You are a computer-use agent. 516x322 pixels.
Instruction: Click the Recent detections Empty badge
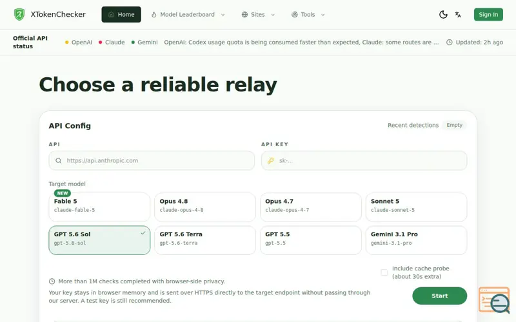coord(455,125)
